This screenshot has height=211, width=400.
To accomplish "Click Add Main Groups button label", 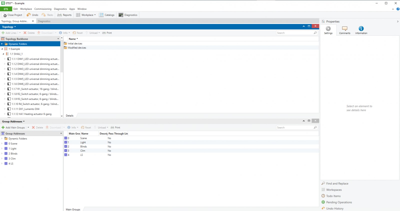I will tap(15, 128).
